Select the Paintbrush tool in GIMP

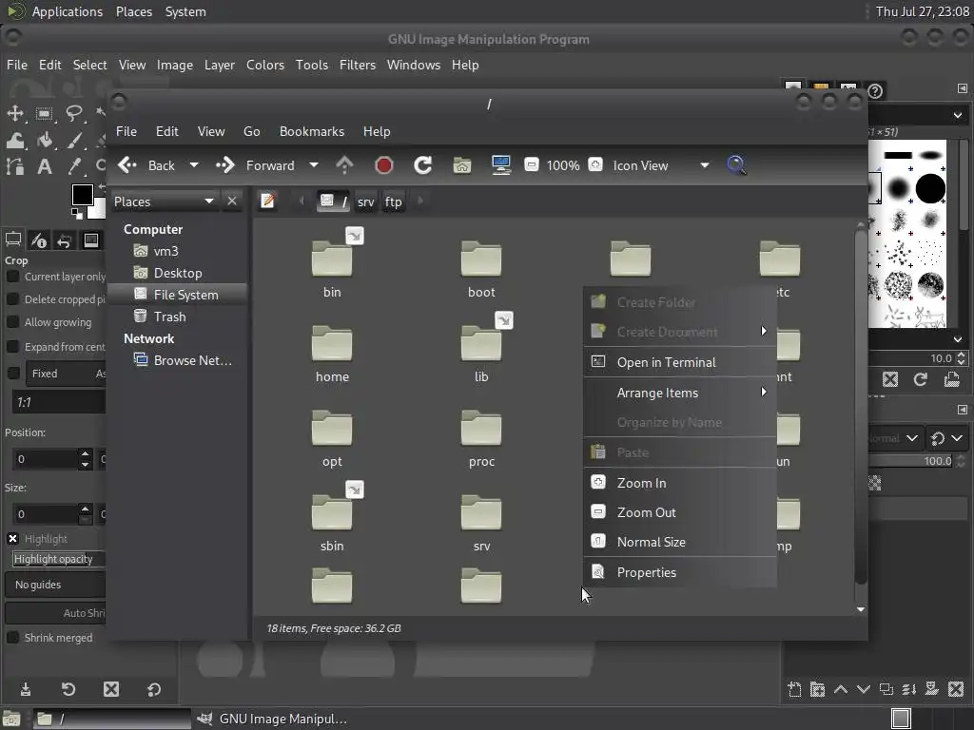tap(74, 141)
